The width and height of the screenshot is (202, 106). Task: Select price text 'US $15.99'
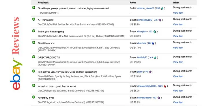(135, 76)
